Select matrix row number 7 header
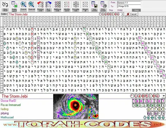This screenshot has width=166, height=128. click(x=1, y=58)
